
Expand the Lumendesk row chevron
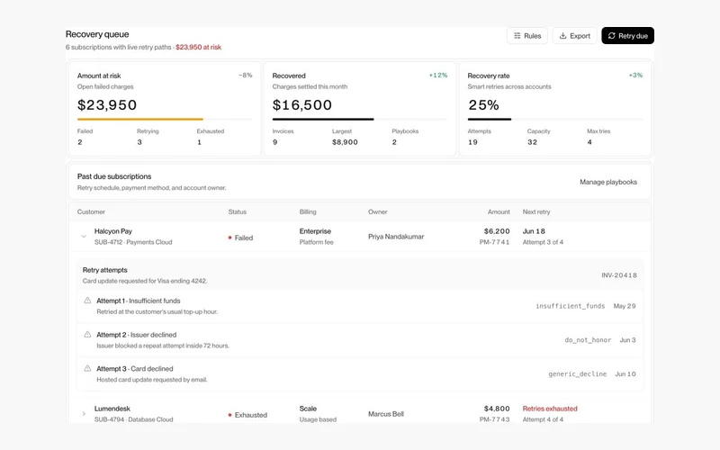[84, 414]
